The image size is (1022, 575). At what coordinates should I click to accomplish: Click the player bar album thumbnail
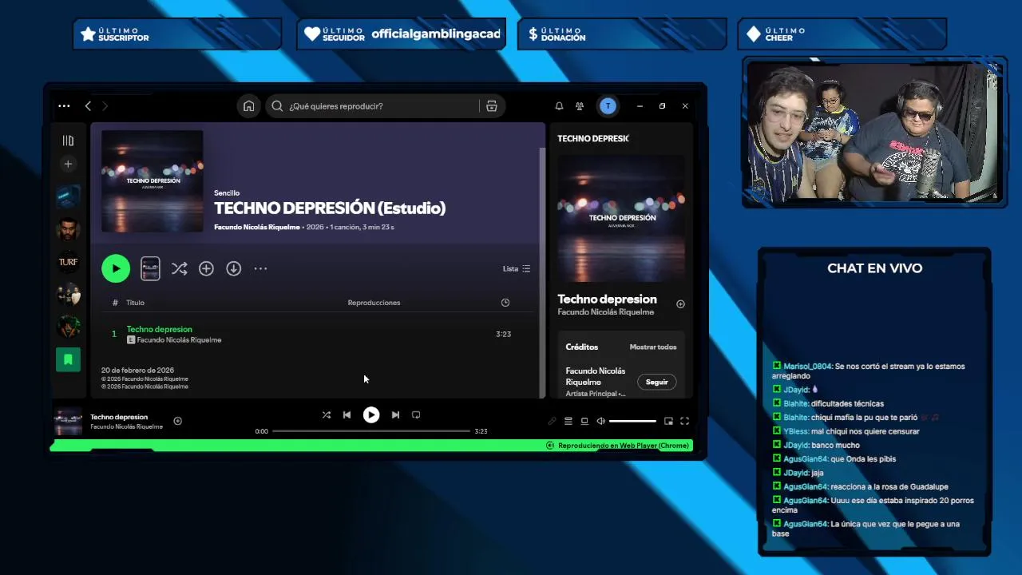tap(68, 421)
